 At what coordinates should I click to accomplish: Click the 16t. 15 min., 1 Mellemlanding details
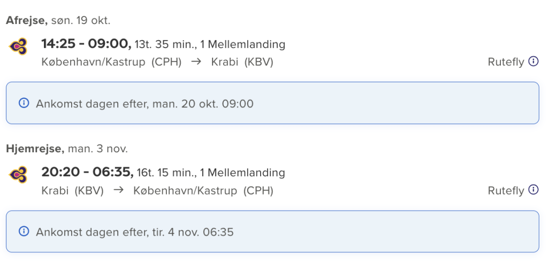(211, 173)
